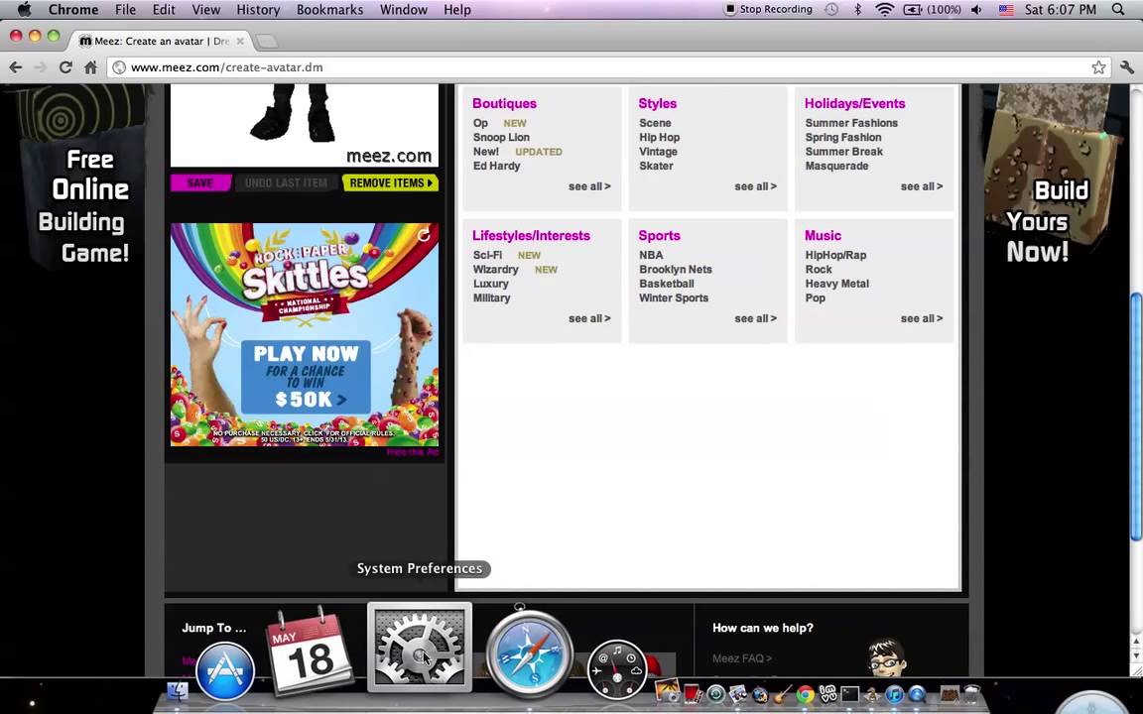Click the Bluetooth menu bar icon
The width and height of the screenshot is (1143, 714).
[x=858, y=10]
